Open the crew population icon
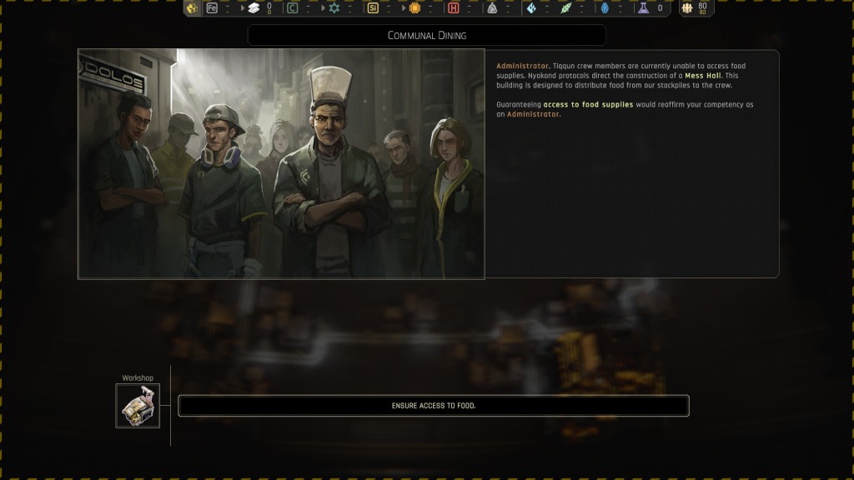 click(x=687, y=8)
